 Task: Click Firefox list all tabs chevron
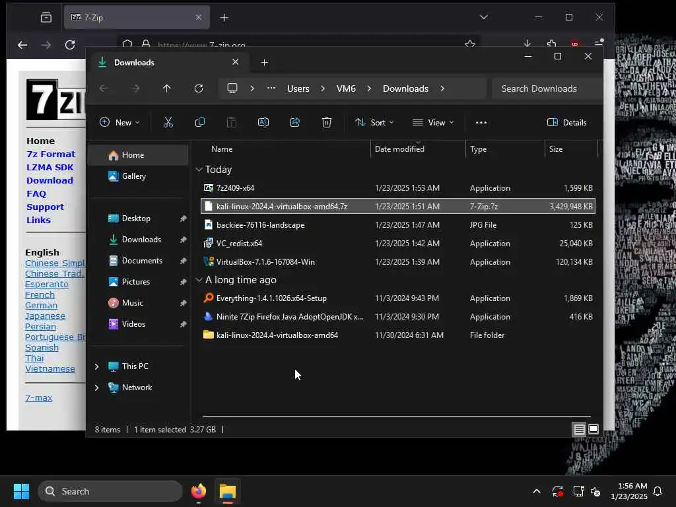click(484, 17)
